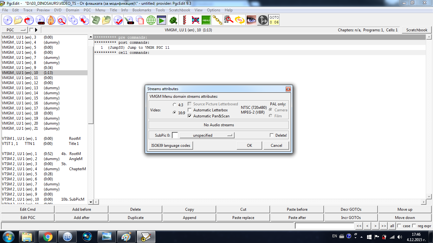433x243 pixels.
Task: Open the Tools menu
Action: tap(160, 10)
